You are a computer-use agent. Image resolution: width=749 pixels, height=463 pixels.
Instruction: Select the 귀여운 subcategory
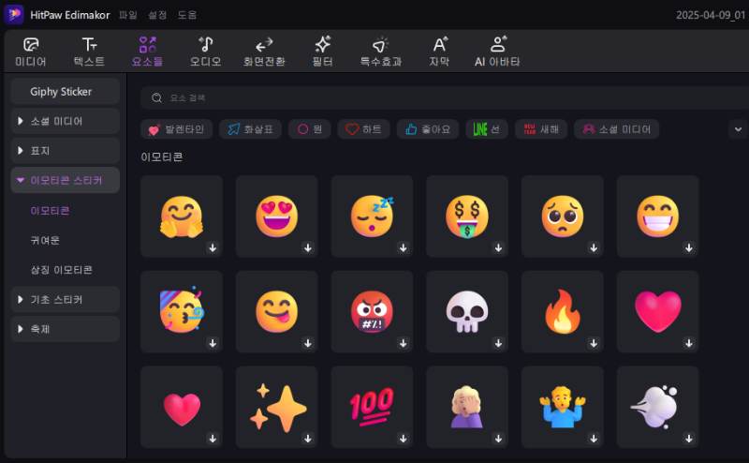pos(45,240)
